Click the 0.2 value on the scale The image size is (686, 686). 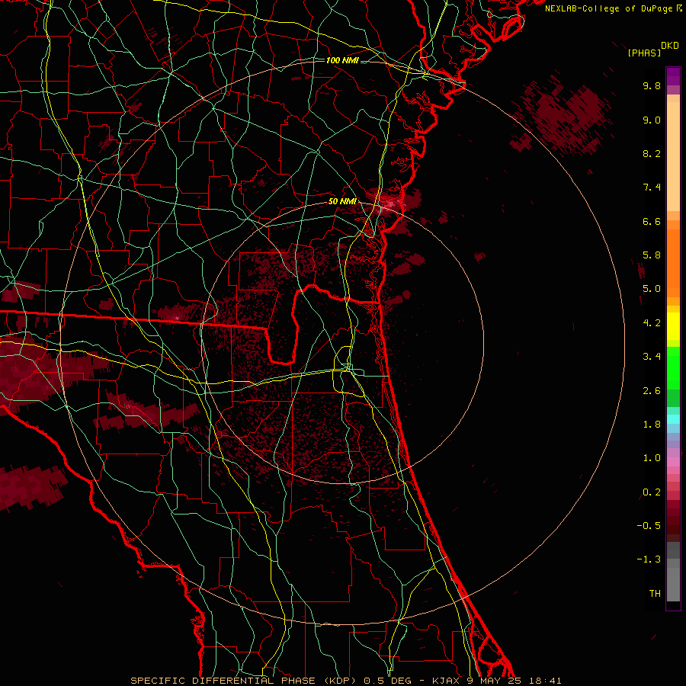point(652,492)
